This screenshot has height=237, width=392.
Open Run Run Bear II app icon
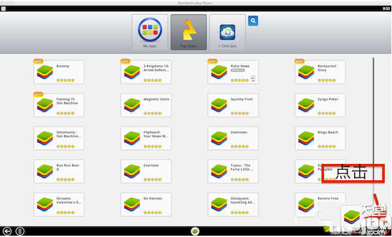pos(45,171)
